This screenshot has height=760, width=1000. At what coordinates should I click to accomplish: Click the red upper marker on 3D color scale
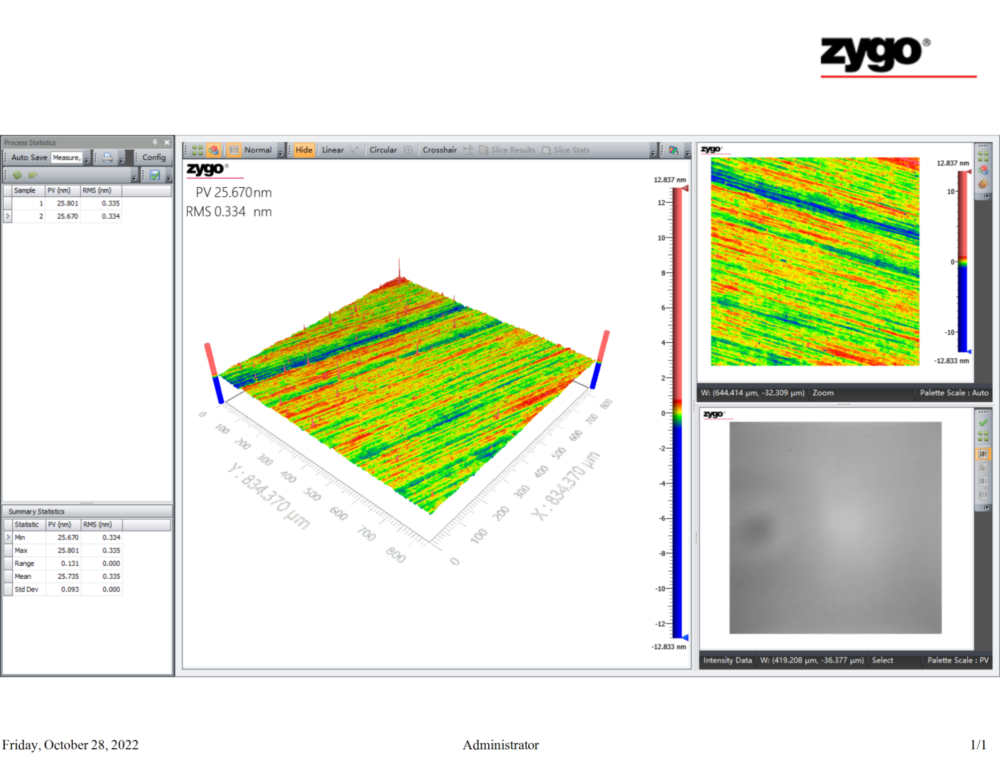[685, 188]
